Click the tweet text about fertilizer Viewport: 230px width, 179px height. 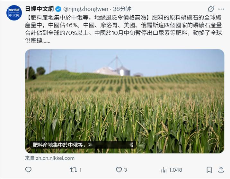(123, 29)
